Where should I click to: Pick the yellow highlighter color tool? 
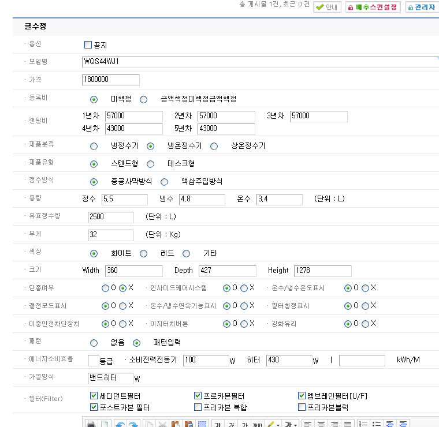pos(270,424)
